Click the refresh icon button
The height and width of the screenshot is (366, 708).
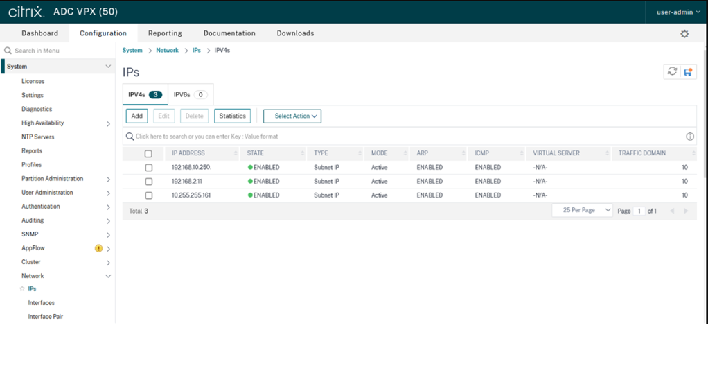tap(671, 71)
